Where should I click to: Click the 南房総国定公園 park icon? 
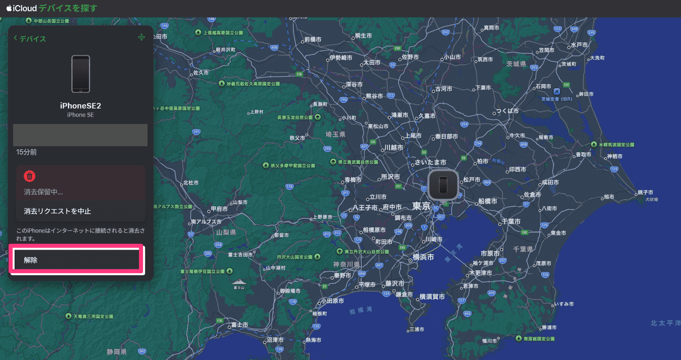click(518, 339)
